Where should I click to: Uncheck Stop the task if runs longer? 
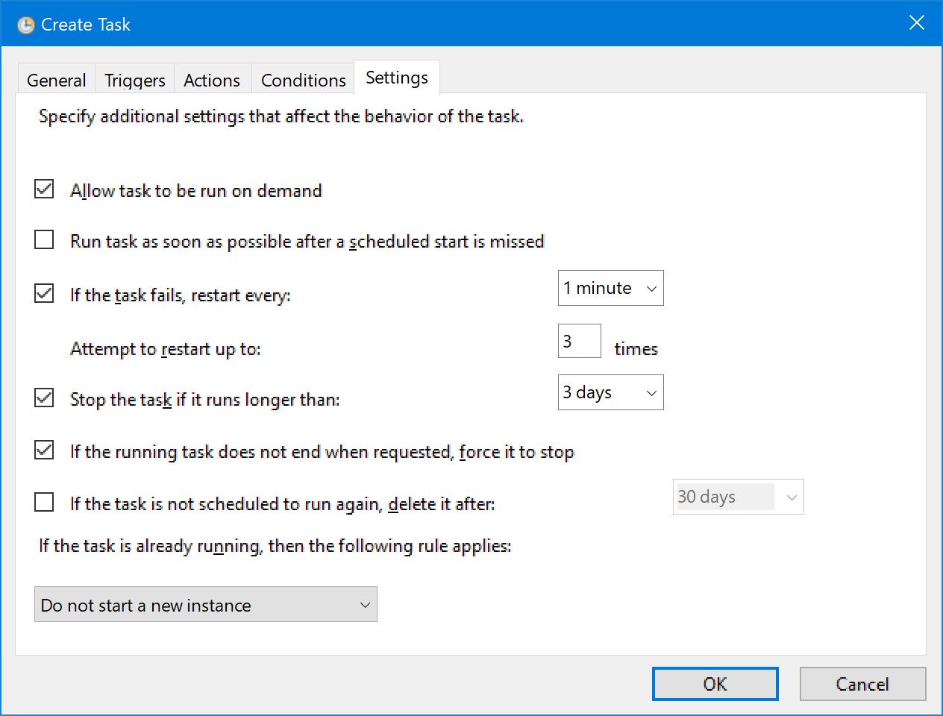45,398
